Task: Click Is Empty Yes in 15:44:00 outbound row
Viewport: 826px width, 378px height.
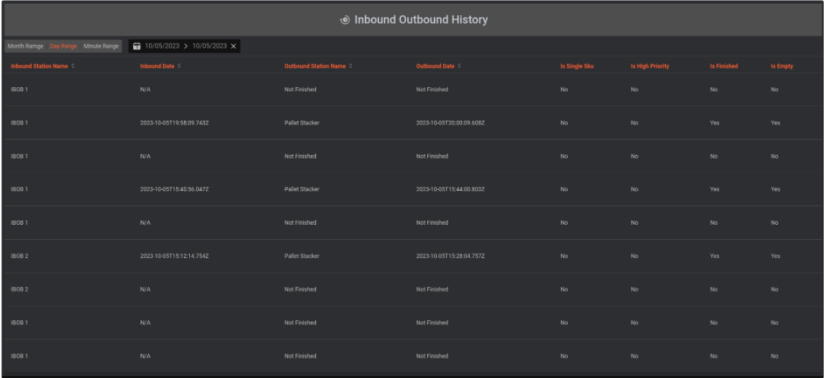Action: pos(775,190)
